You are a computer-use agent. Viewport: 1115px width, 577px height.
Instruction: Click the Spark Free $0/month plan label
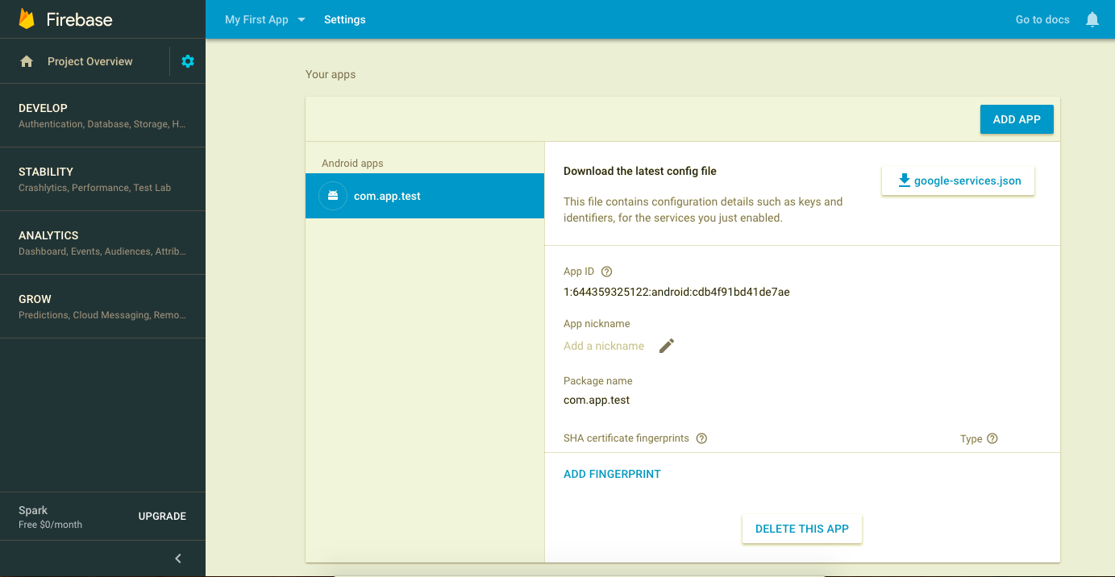[50, 517]
